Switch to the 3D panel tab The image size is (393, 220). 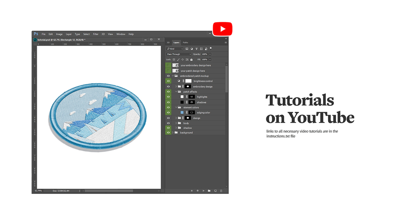pyautogui.click(x=168, y=43)
